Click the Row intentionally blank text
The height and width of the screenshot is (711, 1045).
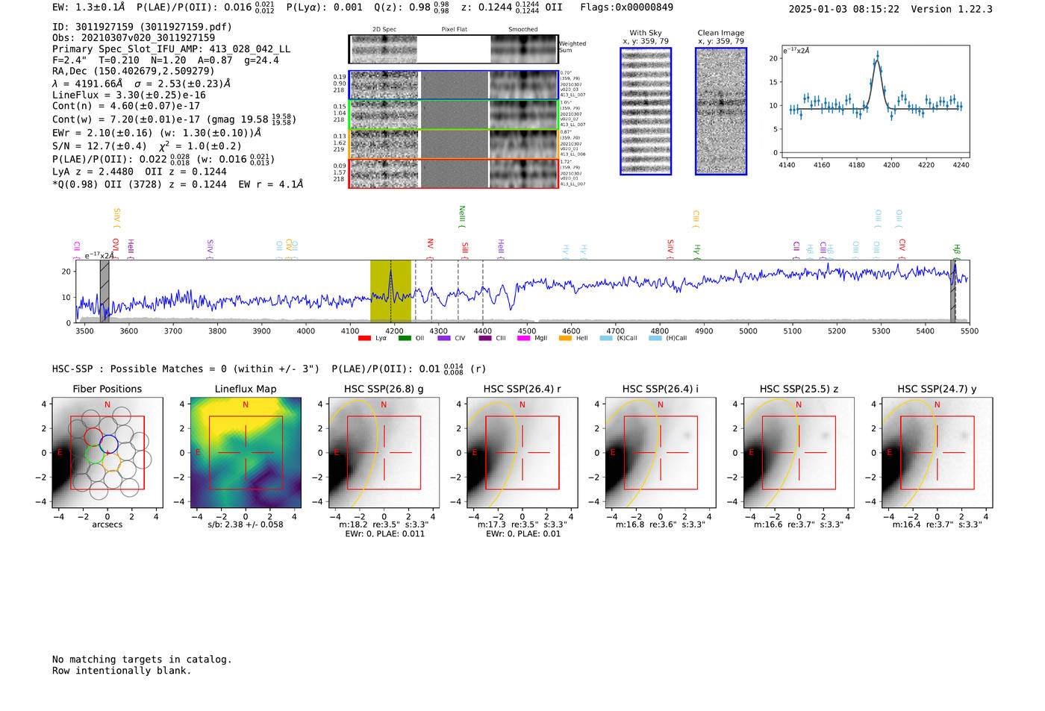click(x=122, y=671)
